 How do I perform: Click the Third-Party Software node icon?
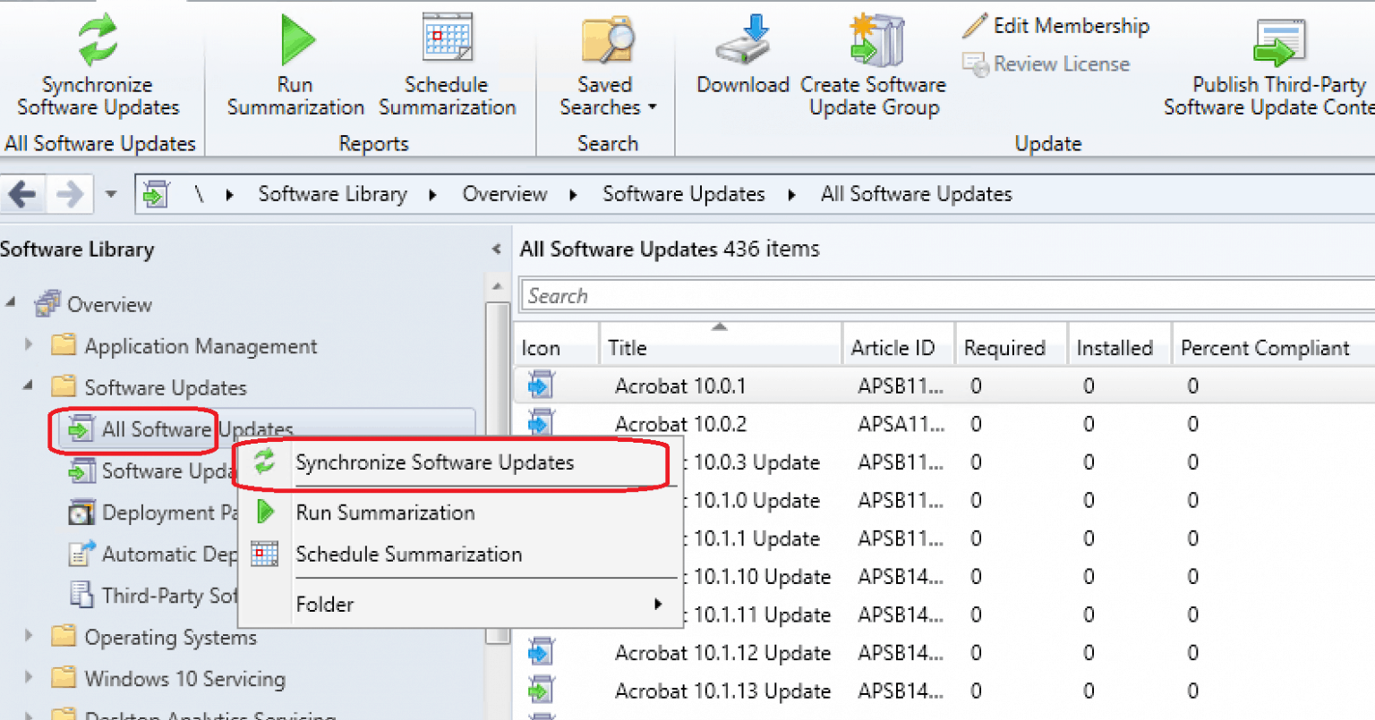click(x=81, y=595)
